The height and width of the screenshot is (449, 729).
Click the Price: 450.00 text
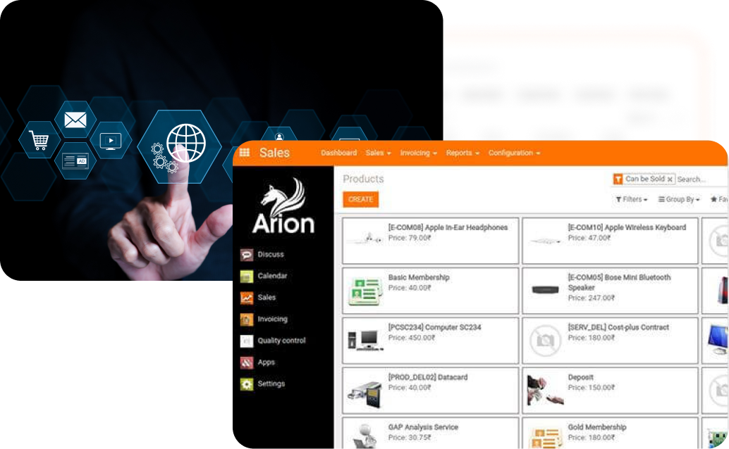[x=412, y=338]
